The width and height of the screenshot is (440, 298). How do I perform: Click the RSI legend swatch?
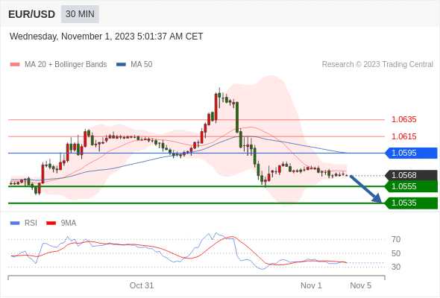coord(15,223)
